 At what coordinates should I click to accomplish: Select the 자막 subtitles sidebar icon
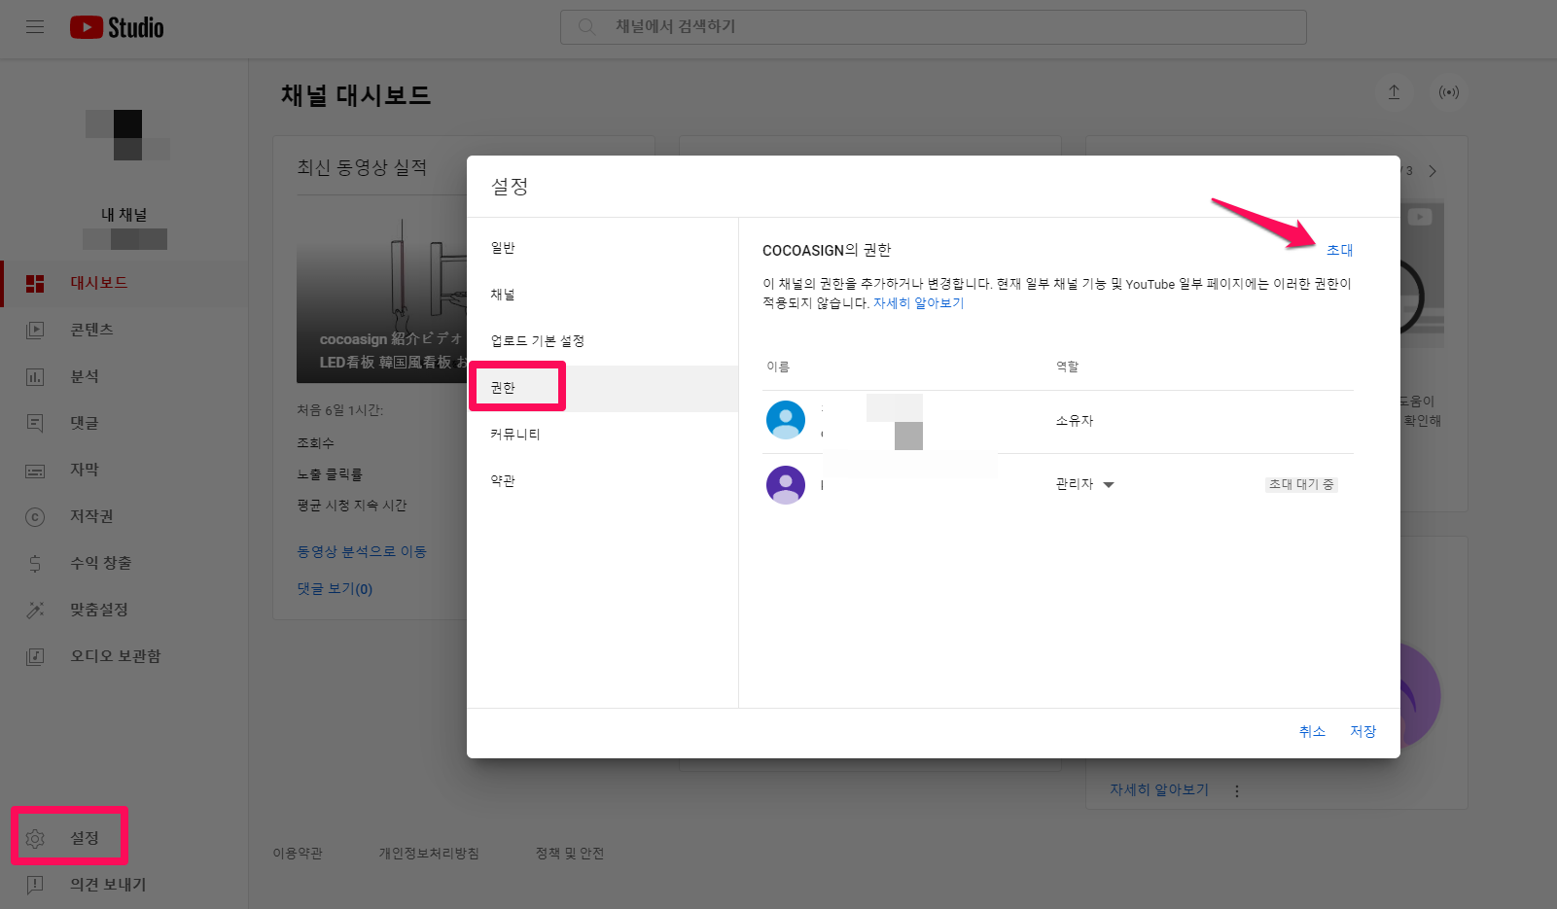35,470
